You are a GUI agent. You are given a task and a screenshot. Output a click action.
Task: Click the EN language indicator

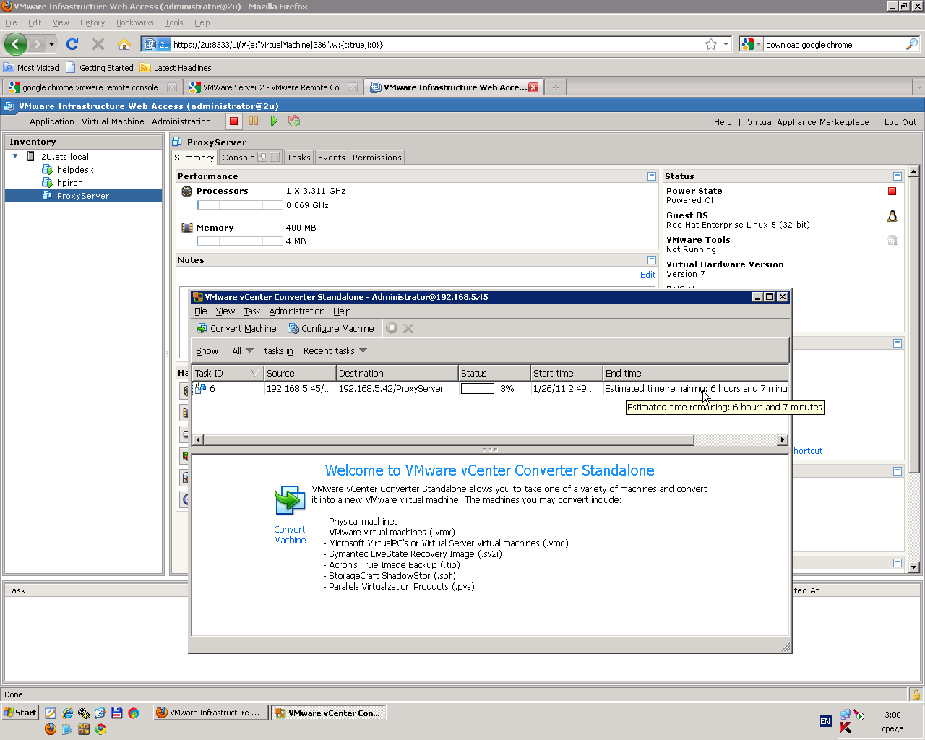[x=825, y=721]
